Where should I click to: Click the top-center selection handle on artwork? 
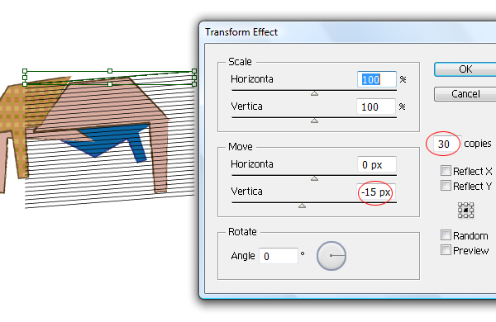pos(110,71)
